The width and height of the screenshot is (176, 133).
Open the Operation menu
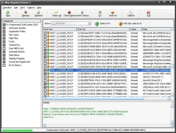point(7,8)
